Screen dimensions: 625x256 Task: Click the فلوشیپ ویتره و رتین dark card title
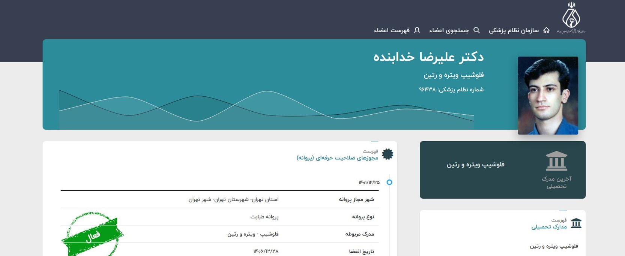click(x=475, y=165)
